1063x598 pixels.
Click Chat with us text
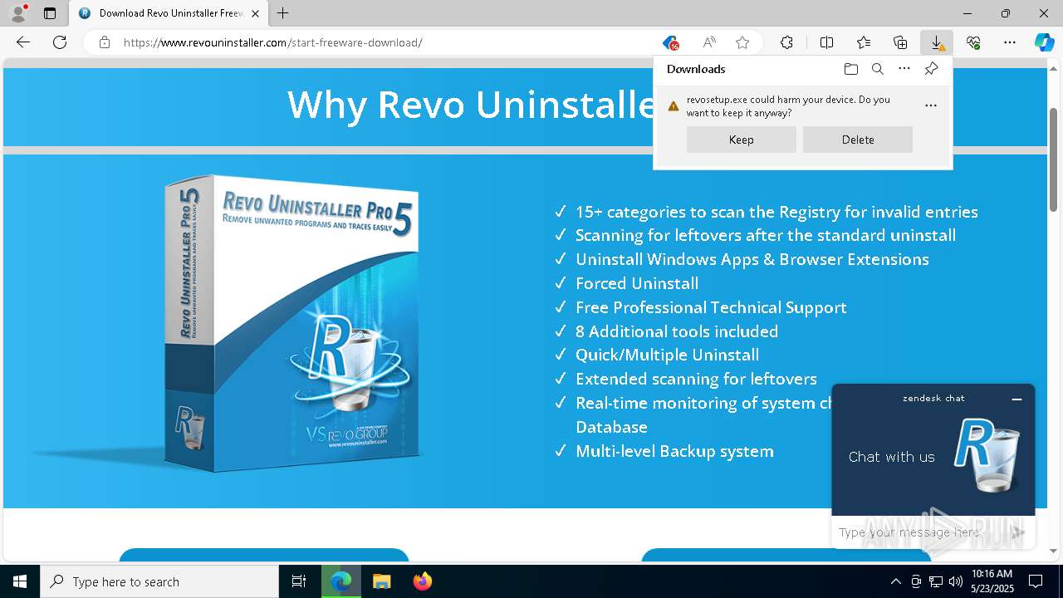891,457
